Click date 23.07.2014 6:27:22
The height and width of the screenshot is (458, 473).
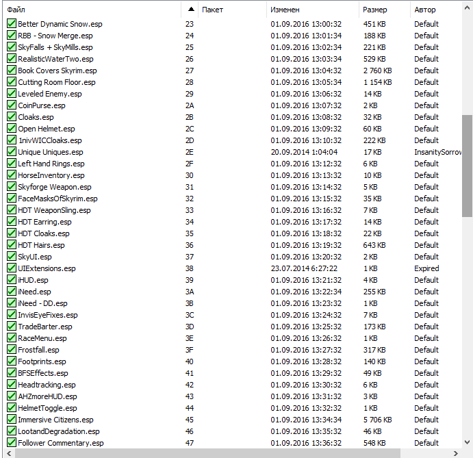pyautogui.click(x=304, y=268)
